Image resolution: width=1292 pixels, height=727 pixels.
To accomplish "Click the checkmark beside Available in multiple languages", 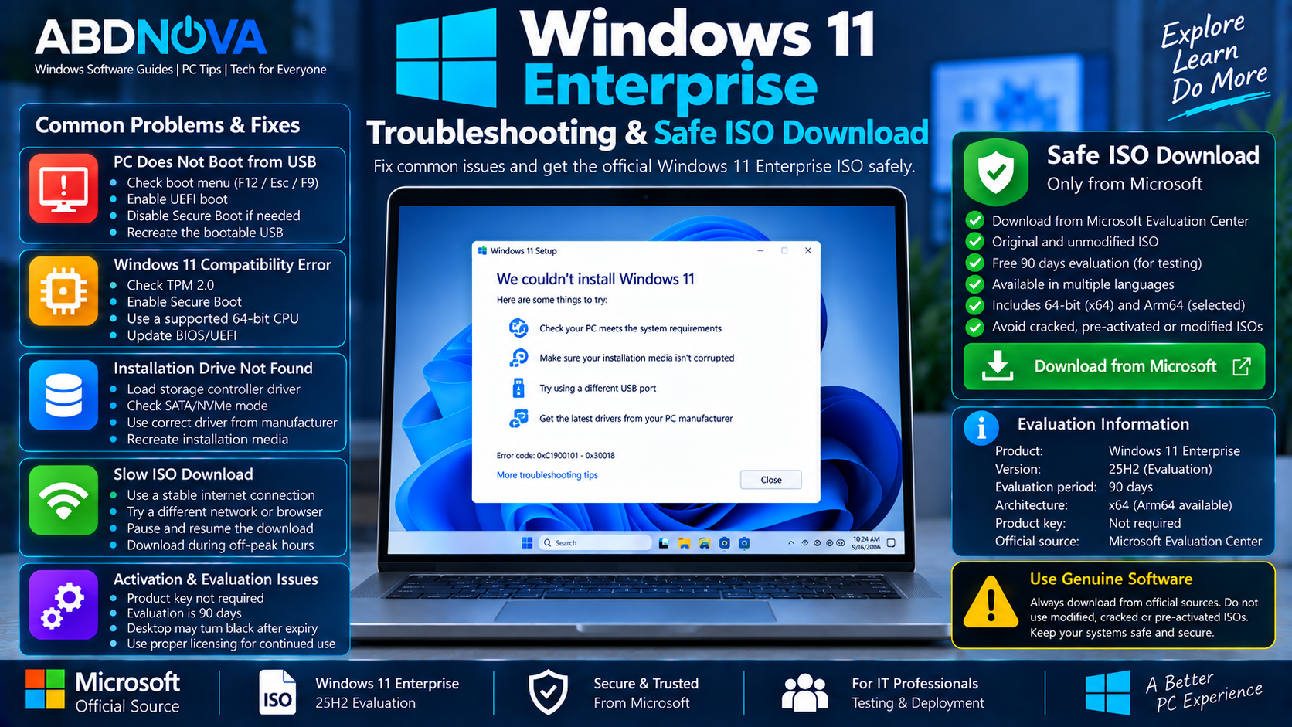I will (x=975, y=284).
